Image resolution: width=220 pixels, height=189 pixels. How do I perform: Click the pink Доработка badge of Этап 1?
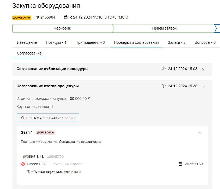(x=46, y=133)
